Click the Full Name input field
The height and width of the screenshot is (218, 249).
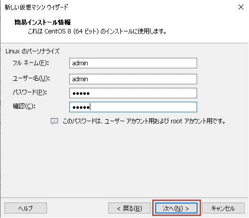pos(133,63)
